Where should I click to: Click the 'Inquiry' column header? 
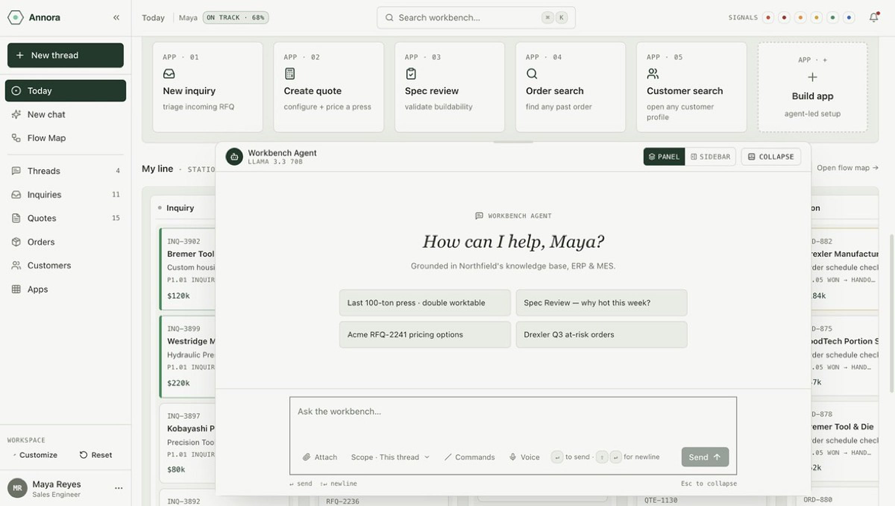pyautogui.click(x=180, y=208)
